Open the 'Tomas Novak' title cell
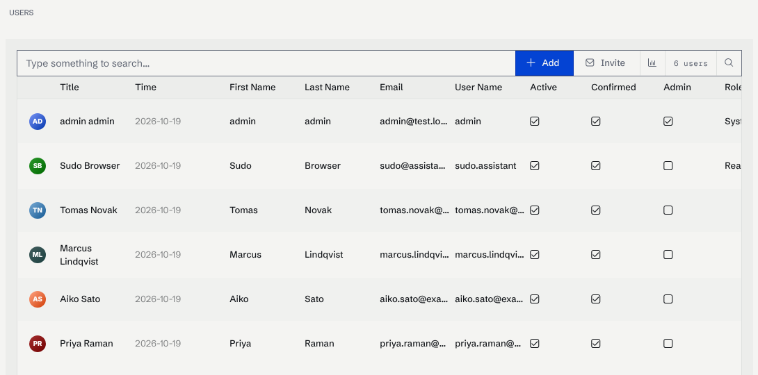 click(88, 210)
